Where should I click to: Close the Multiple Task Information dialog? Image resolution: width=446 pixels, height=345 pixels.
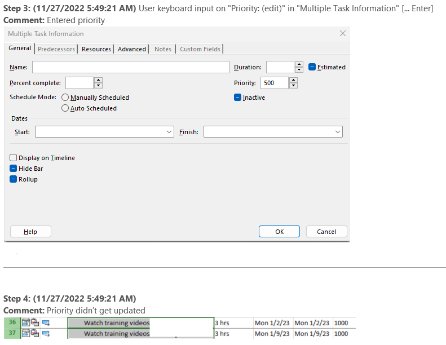tap(343, 34)
